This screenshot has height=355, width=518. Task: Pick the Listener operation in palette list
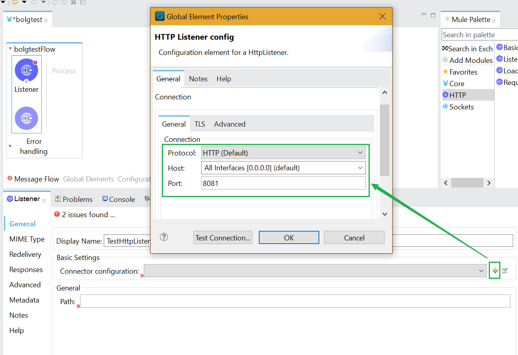click(507, 59)
